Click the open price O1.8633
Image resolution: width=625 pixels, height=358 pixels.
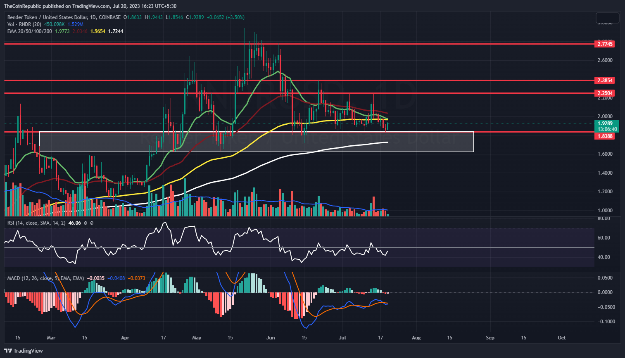click(132, 17)
